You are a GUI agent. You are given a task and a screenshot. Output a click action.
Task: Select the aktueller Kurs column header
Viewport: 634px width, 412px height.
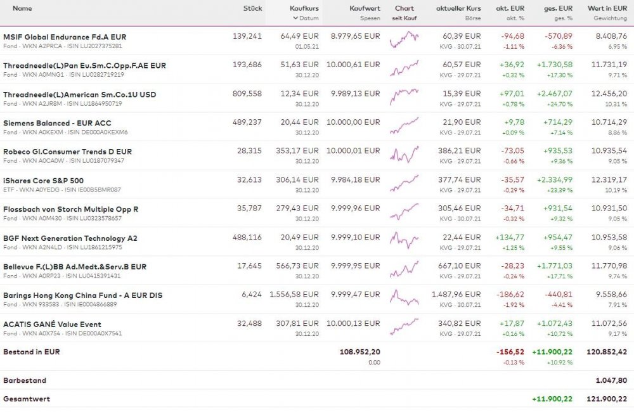pyautogui.click(x=458, y=9)
